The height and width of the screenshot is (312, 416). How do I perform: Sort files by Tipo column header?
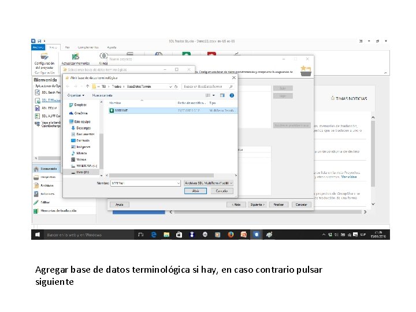(x=213, y=103)
